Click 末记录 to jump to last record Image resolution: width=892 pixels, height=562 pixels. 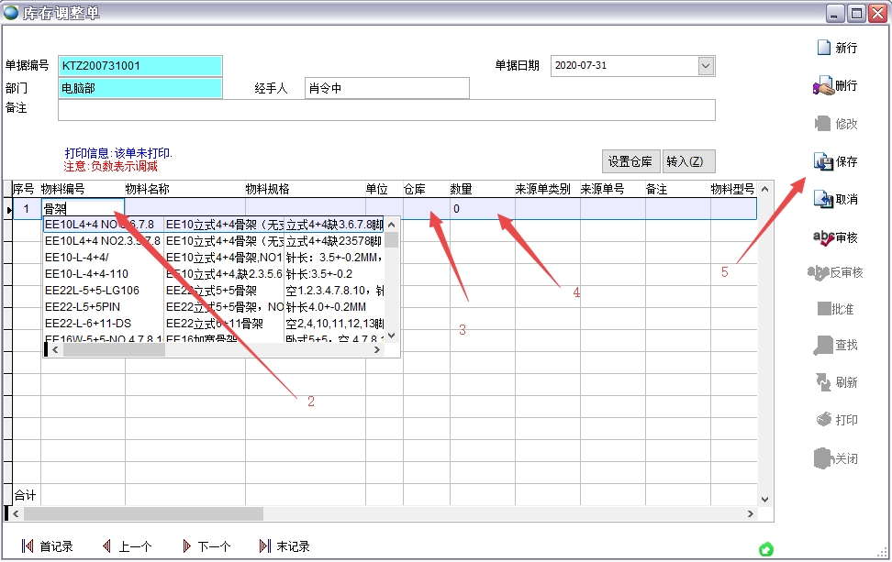coord(290,545)
